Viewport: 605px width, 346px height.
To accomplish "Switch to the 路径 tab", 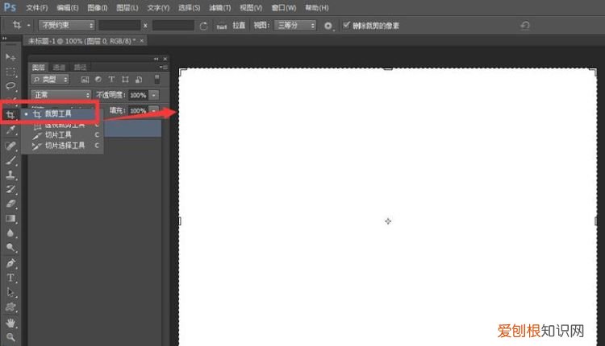I will coord(80,68).
